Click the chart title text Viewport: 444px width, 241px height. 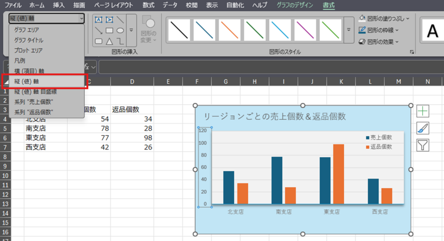coord(274,116)
